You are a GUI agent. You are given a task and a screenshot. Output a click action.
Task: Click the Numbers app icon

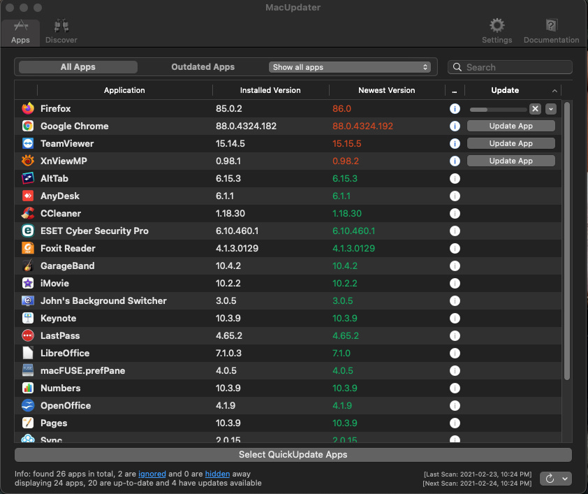pos(28,388)
